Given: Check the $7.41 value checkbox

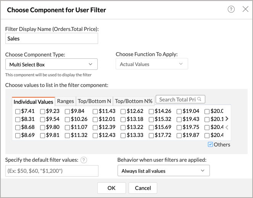Looking at the screenshot, I should 18,112.
